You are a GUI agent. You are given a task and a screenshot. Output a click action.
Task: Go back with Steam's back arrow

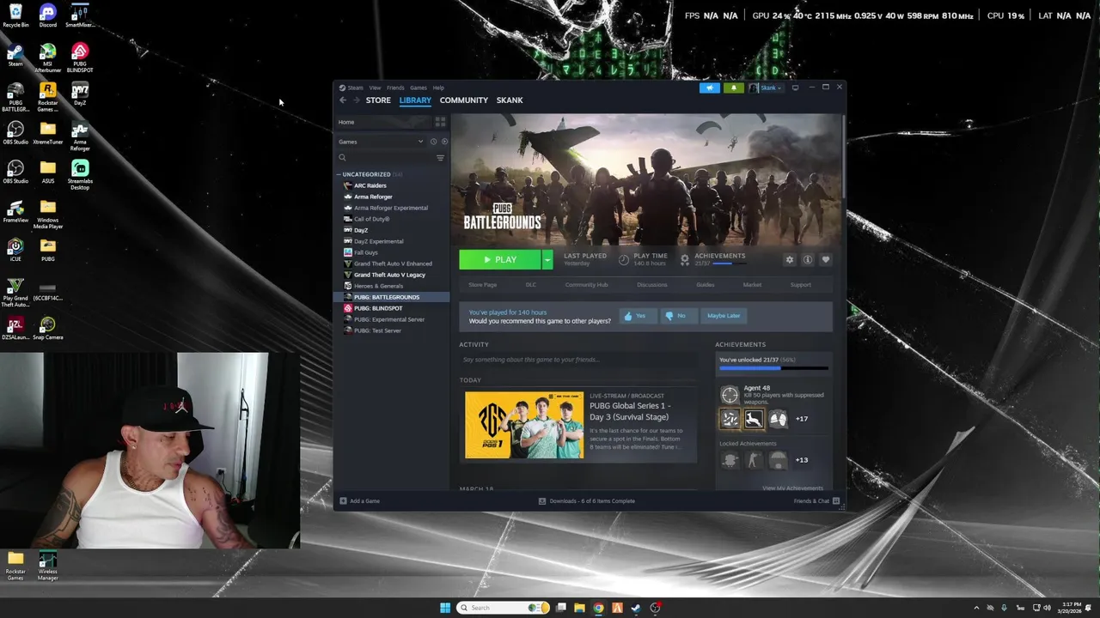pyautogui.click(x=343, y=100)
